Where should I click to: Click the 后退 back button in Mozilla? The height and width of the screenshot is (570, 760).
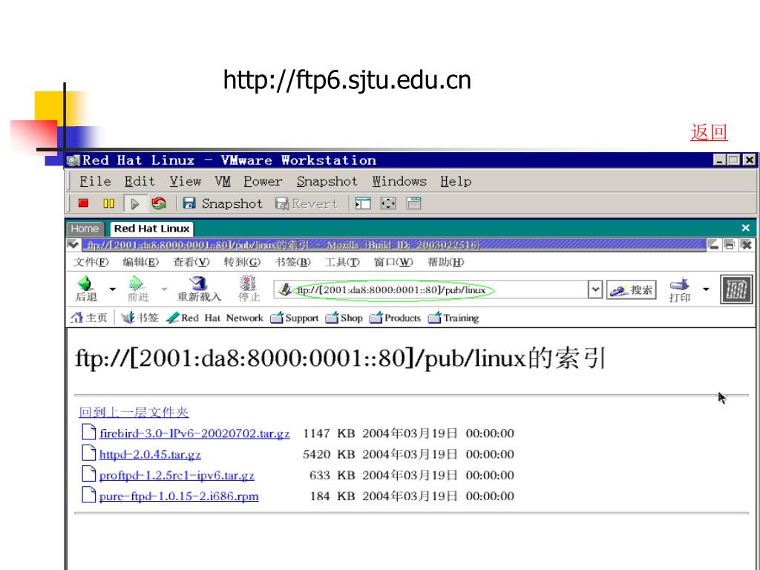coord(86,289)
